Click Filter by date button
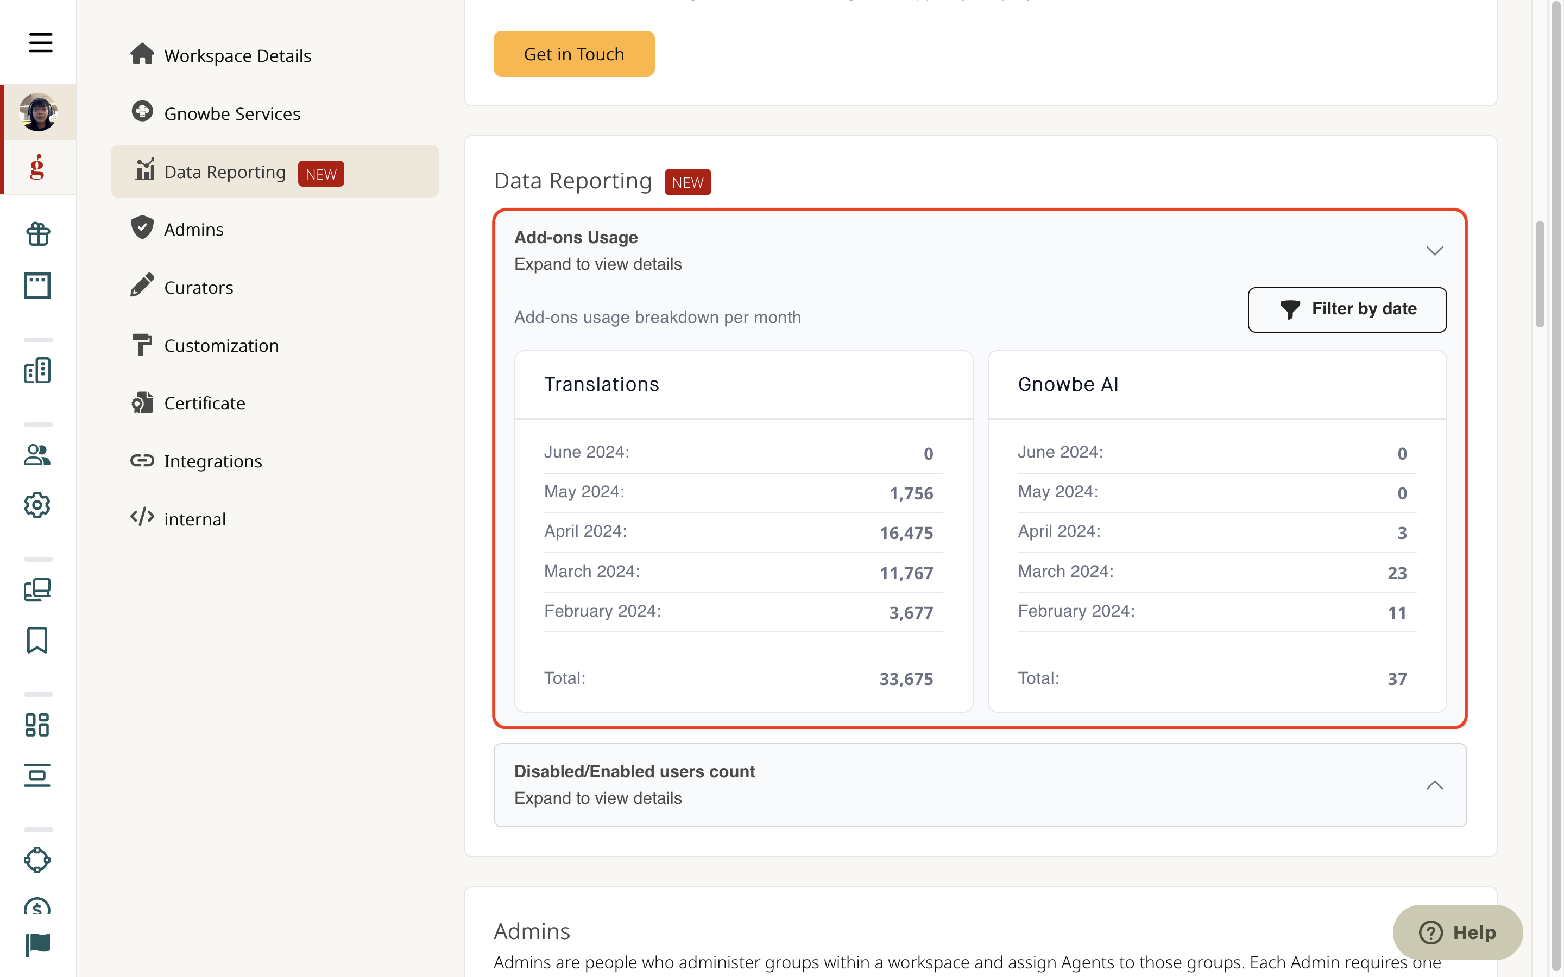 pos(1347,309)
